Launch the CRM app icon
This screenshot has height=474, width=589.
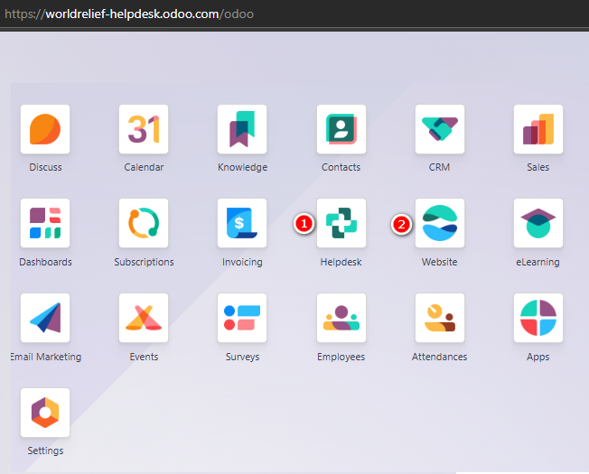point(440,129)
